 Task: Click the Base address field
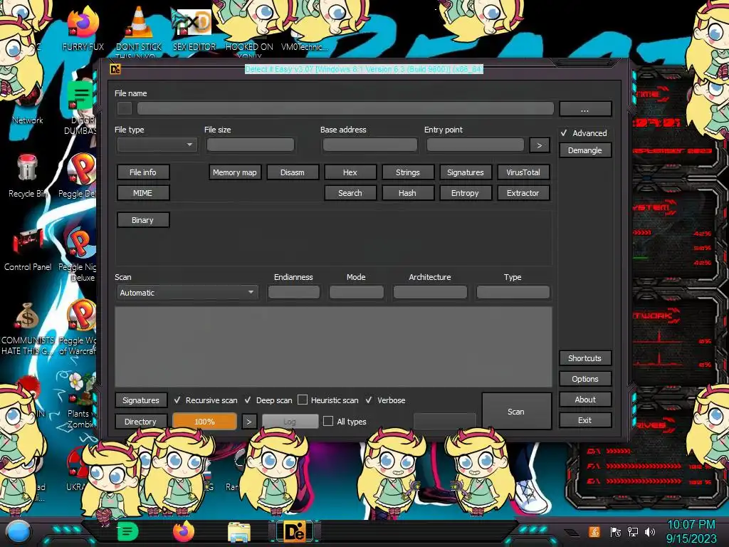point(370,145)
